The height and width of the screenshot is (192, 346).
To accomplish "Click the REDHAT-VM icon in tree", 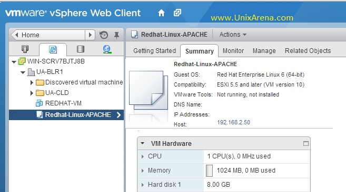I will pos(39,103).
